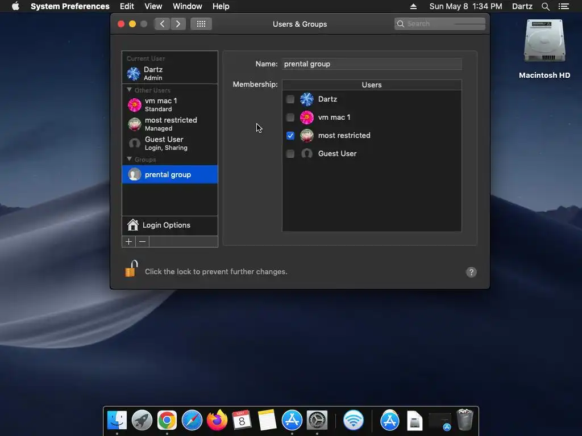The width and height of the screenshot is (582, 436).
Task: Open Notification Center list icon
Action: pos(563,6)
